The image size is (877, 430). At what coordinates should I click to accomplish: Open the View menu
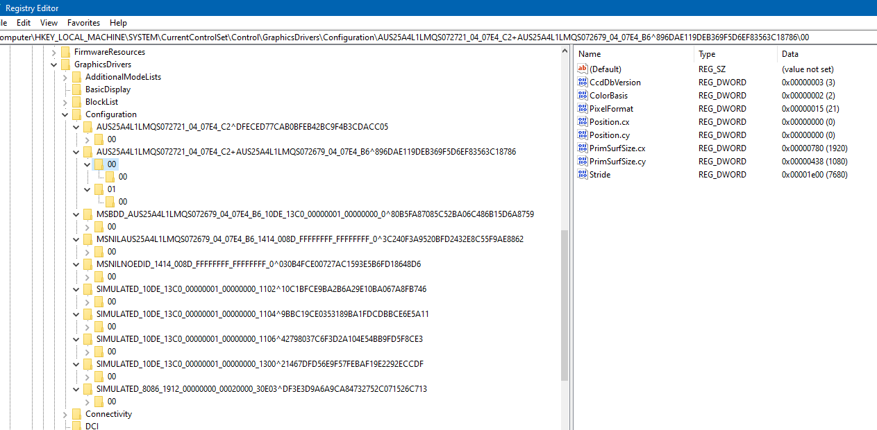point(49,23)
